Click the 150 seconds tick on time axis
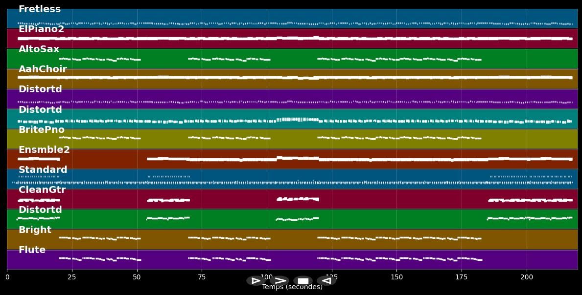Image resolution: width=582 pixels, height=295 pixels. (396, 277)
